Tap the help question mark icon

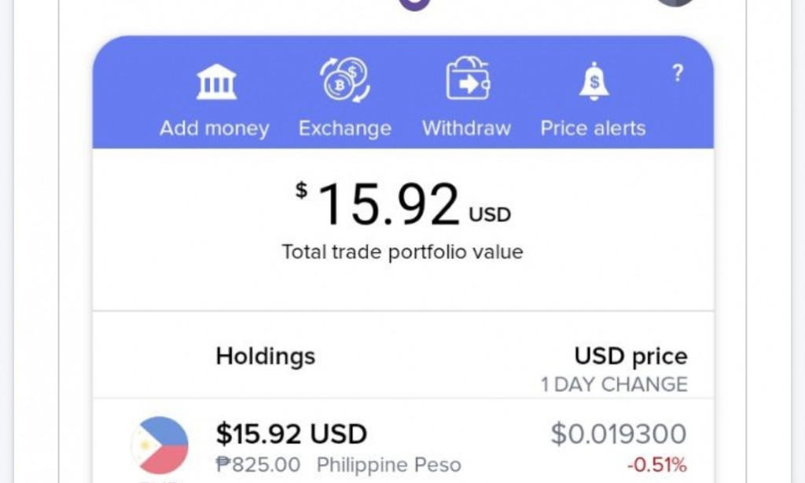pyautogui.click(x=677, y=73)
